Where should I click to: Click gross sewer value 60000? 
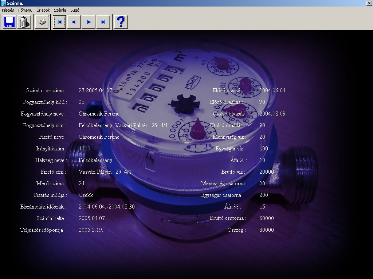266,218
